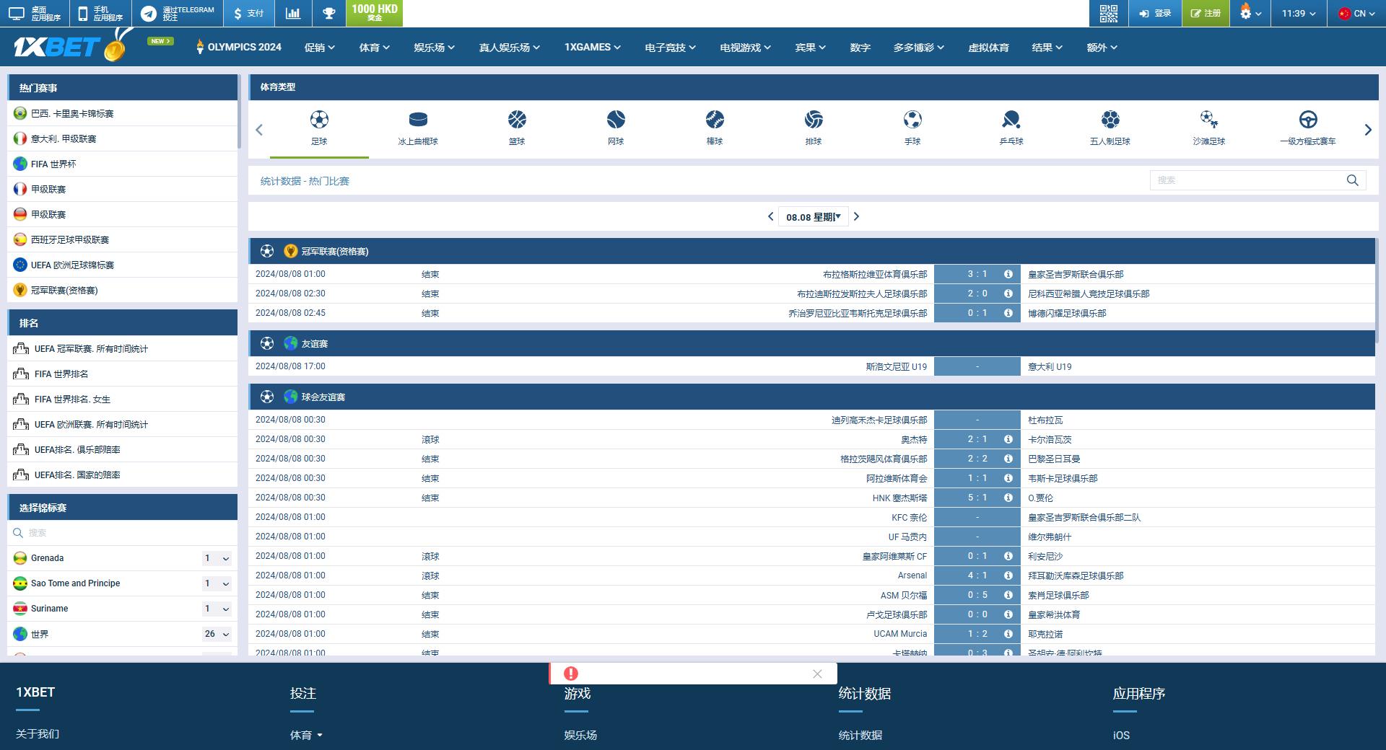
Task: Open FIFA 世界排名 ranking link
Action: click(x=122, y=374)
